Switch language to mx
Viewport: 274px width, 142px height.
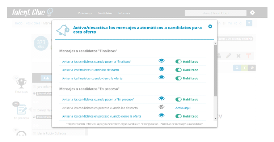click(x=230, y=23)
